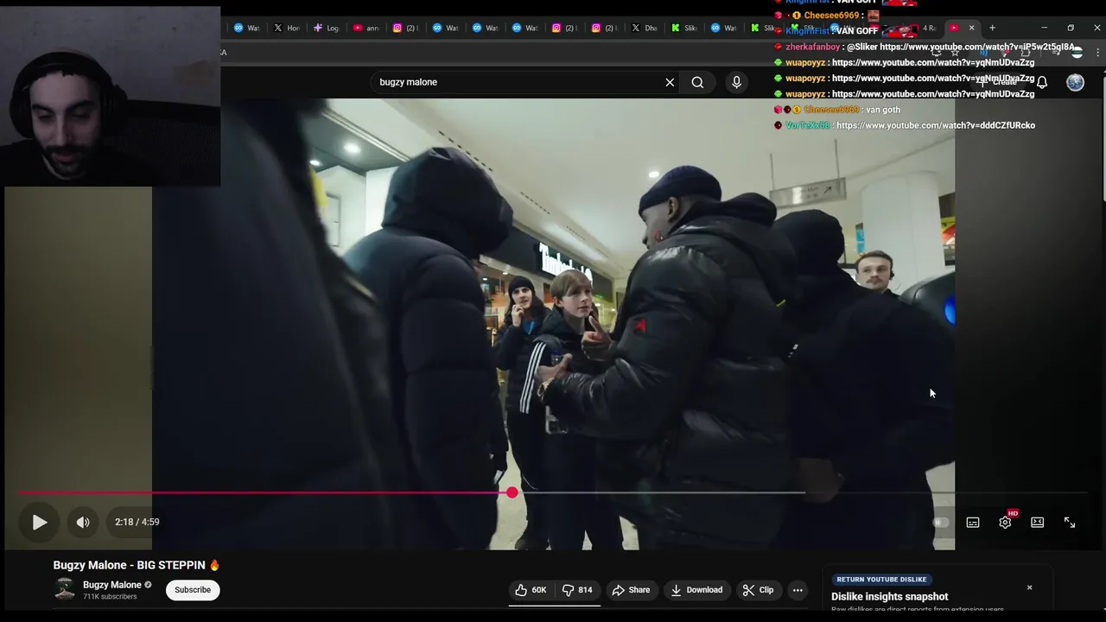Click the video title 'Bugzy Malone - BIG STEPPIN'

137,565
